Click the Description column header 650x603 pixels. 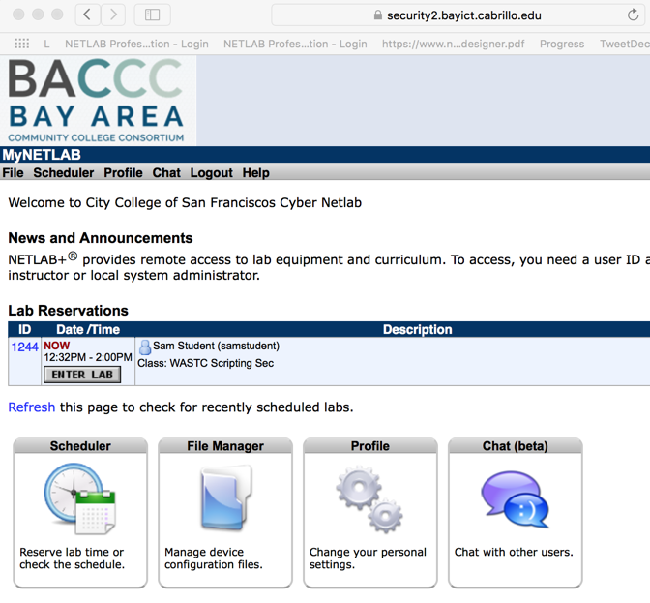tap(417, 329)
